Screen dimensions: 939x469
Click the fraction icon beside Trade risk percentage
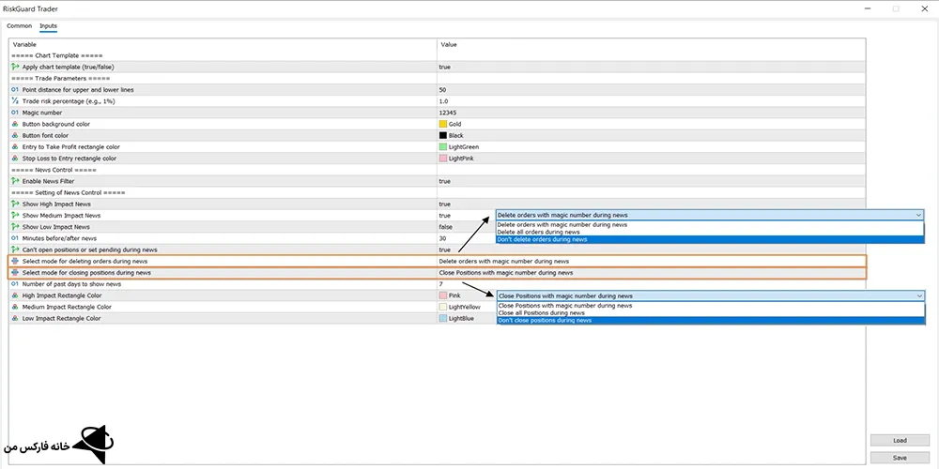[15, 101]
